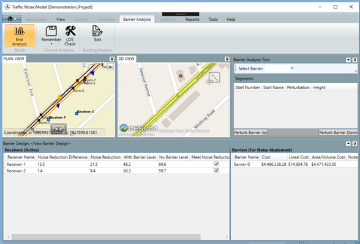
Task: Click the No Barrier Level value 69.6
Action: pyautogui.click(x=162, y=164)
